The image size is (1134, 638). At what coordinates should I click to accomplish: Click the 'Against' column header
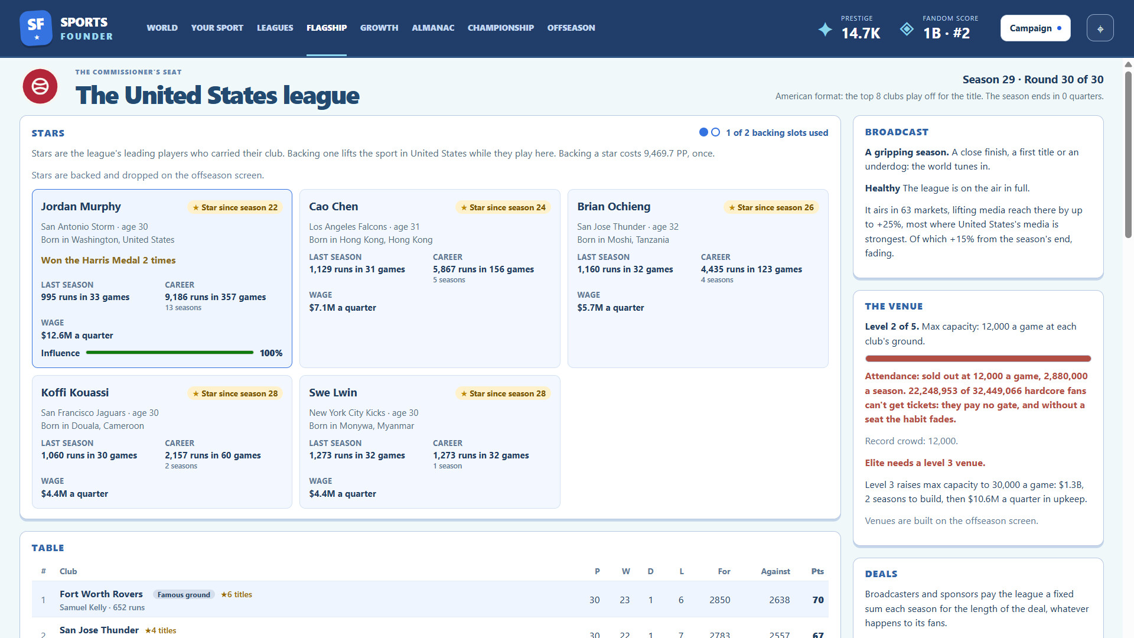pyautogui.click(x=775, y=571)
